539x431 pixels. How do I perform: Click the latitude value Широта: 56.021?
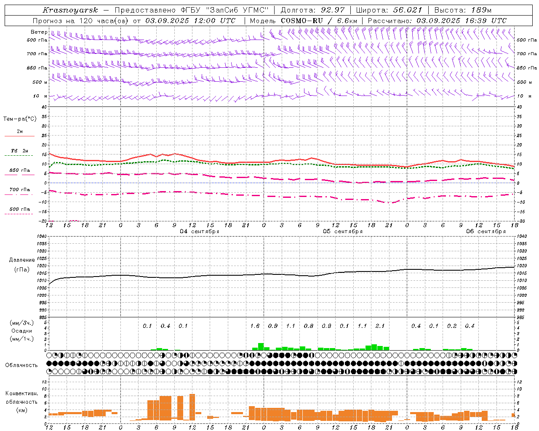point(390,10)
